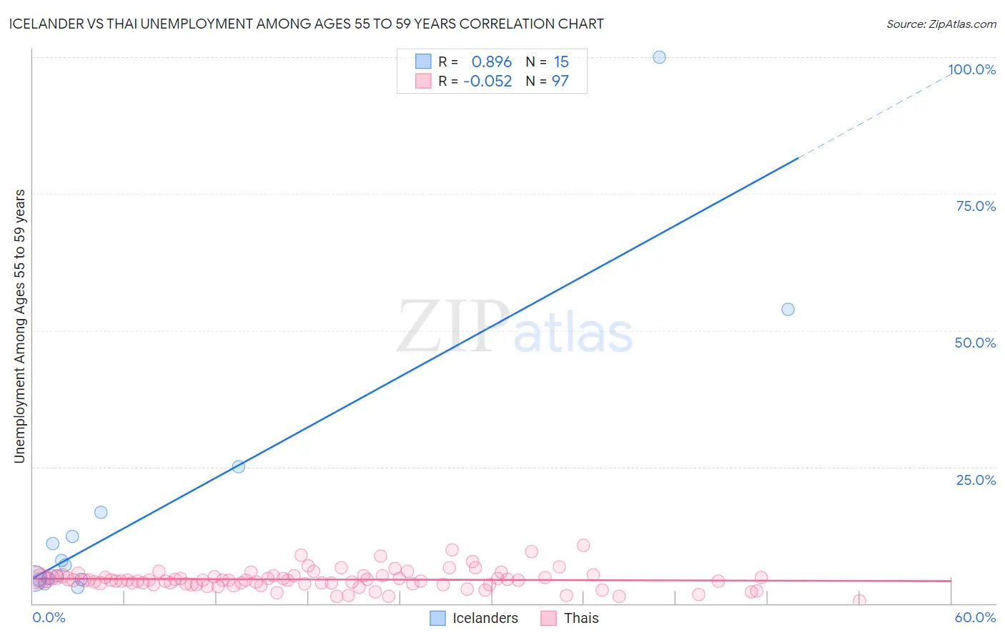
Task: Click the blue data point near 50%
Action: pos(788,309)
